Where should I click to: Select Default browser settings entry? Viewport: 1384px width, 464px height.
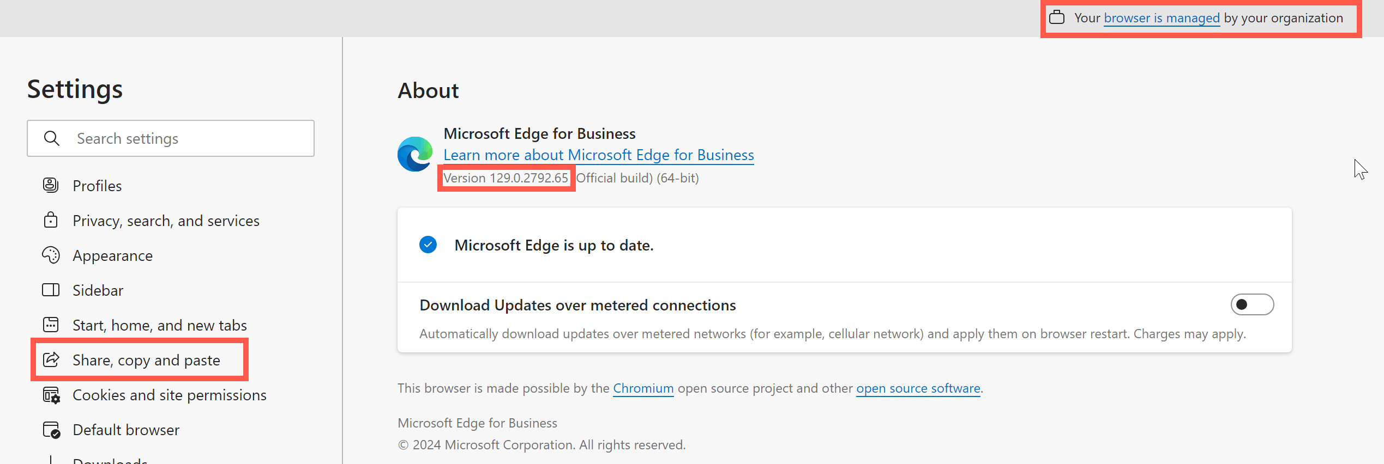[126, 430]
